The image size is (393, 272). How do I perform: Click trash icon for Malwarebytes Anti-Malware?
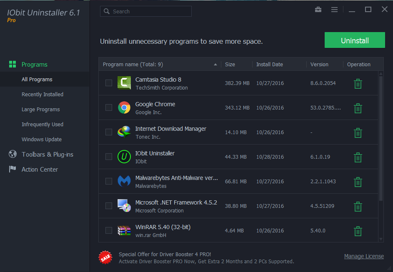pyautogui.click(x=358, y=182)
